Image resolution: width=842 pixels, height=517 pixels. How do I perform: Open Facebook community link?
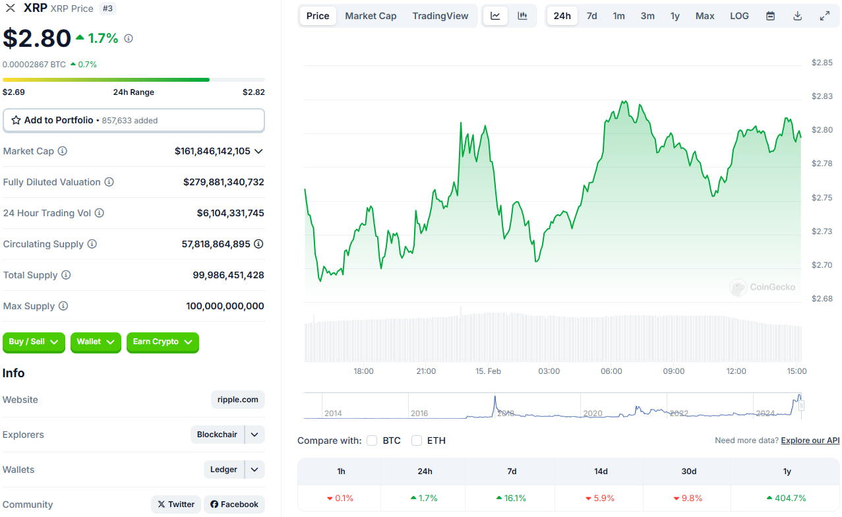coord(234,504)
